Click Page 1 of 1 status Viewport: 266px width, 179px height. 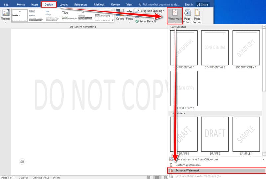point(8,177)
